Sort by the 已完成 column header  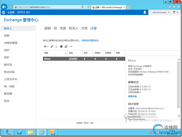109,53
